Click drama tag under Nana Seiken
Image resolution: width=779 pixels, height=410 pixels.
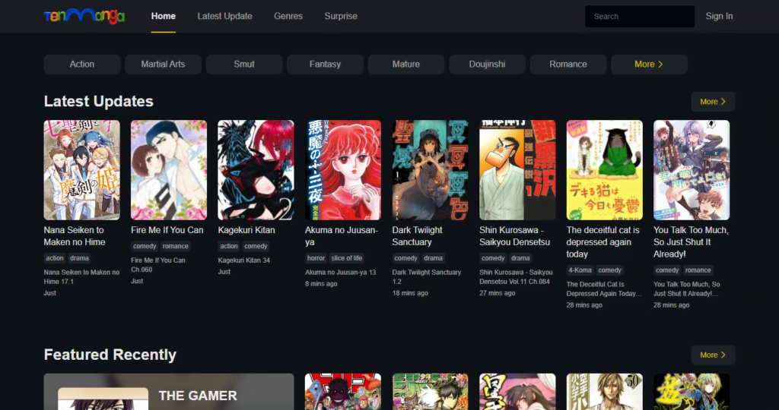pos(79,258)
